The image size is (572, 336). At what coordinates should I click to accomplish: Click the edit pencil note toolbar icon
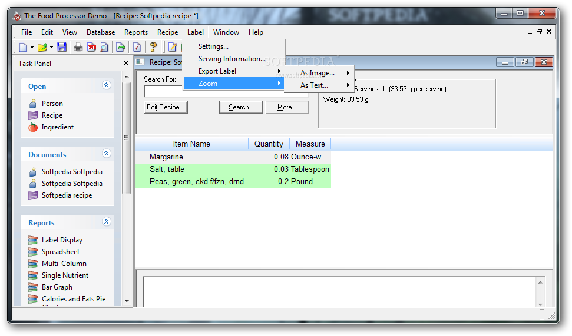pos(172,47)
